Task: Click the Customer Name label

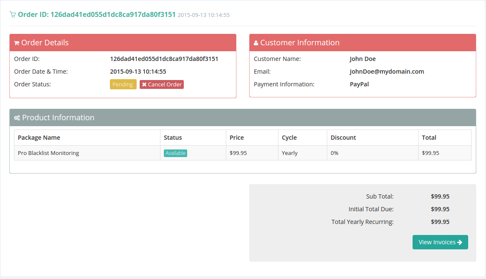Action: click(x=278, y=59)
